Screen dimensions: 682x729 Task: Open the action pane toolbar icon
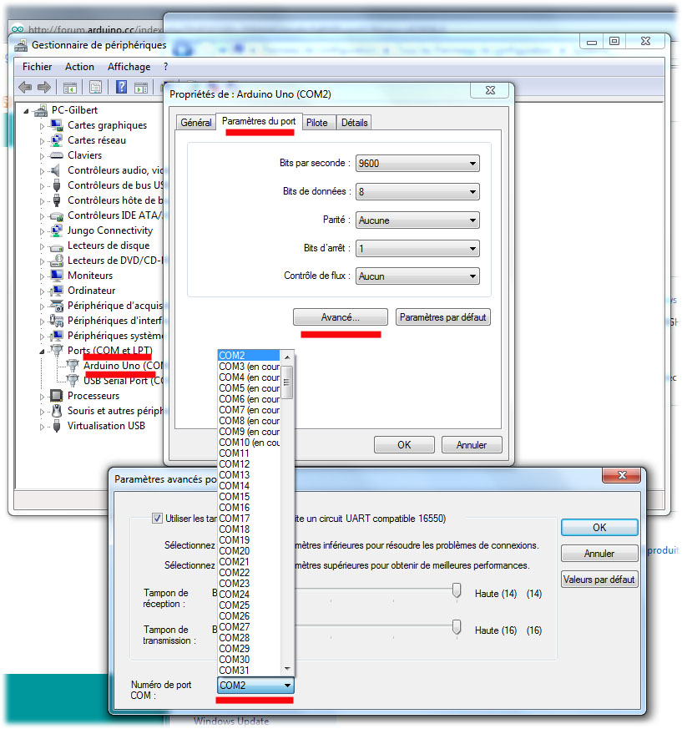click(x=142, y=87)
